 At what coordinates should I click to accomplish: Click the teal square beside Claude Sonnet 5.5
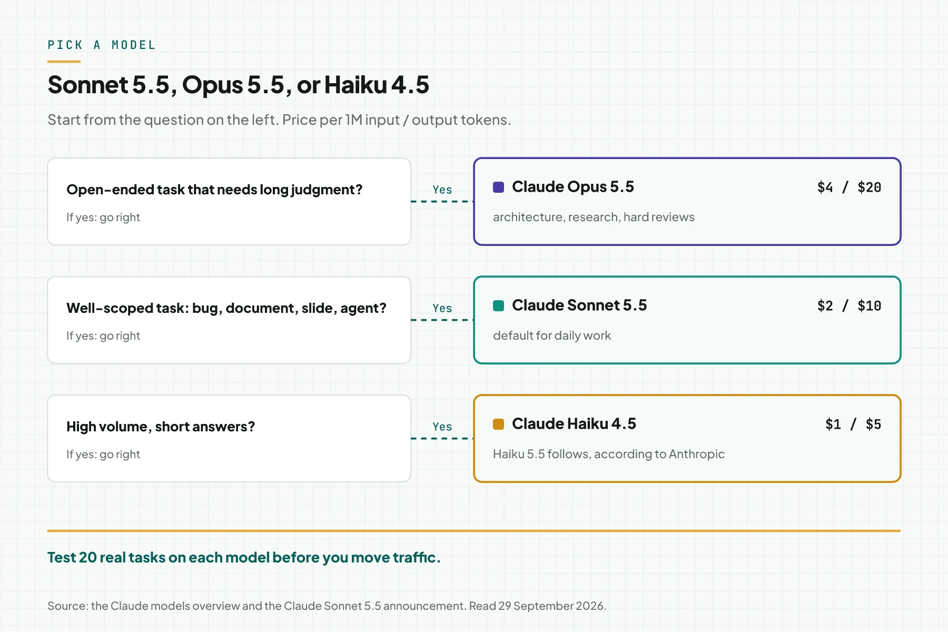(498, 305)
